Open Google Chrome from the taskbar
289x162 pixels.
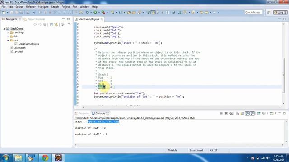pos(45,158)
